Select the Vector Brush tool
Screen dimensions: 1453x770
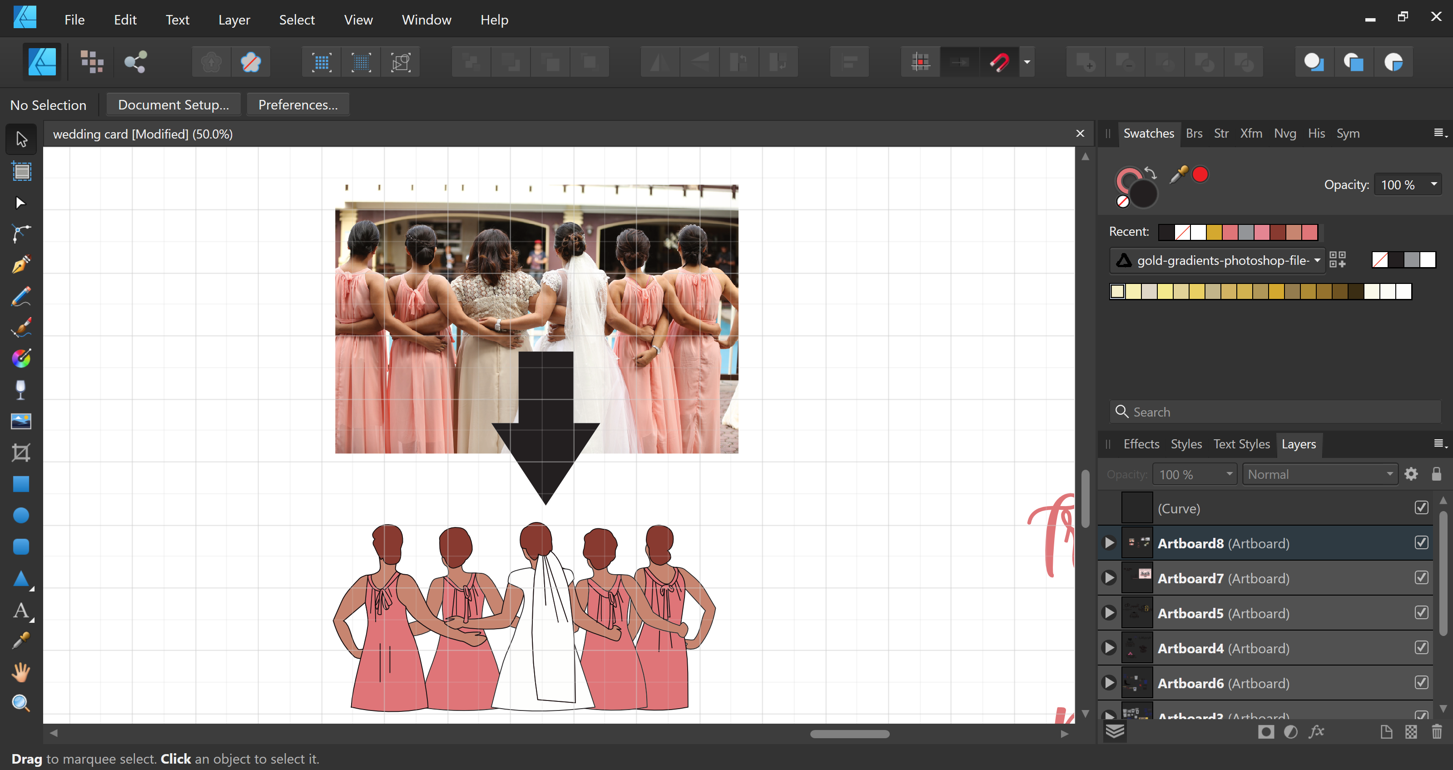[x=21, y=327]
